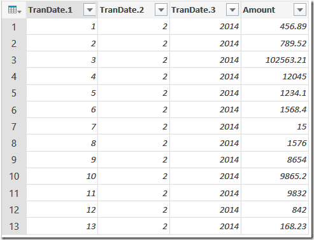Image resolution: width=314 pixels, height=240 pixels.
Task: Select row number 13 header
Action: (14, 226)
